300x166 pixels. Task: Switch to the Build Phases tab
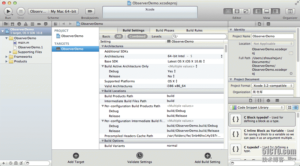point(165,30)
